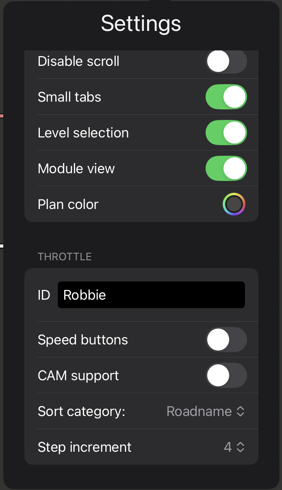This screenshot has width=282, height=490.
Task: Turn off the Small tabs switch
Action: 226,97
